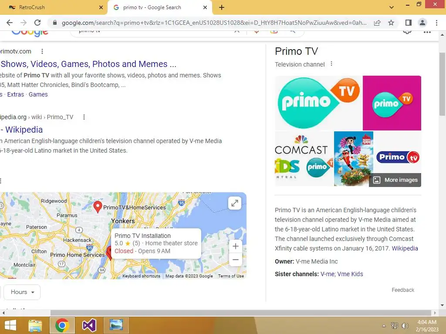Screen dimensions: 446x334
Task: Click the scroll-left arrow of horizontal scrollbar
Action: [3, 313]
